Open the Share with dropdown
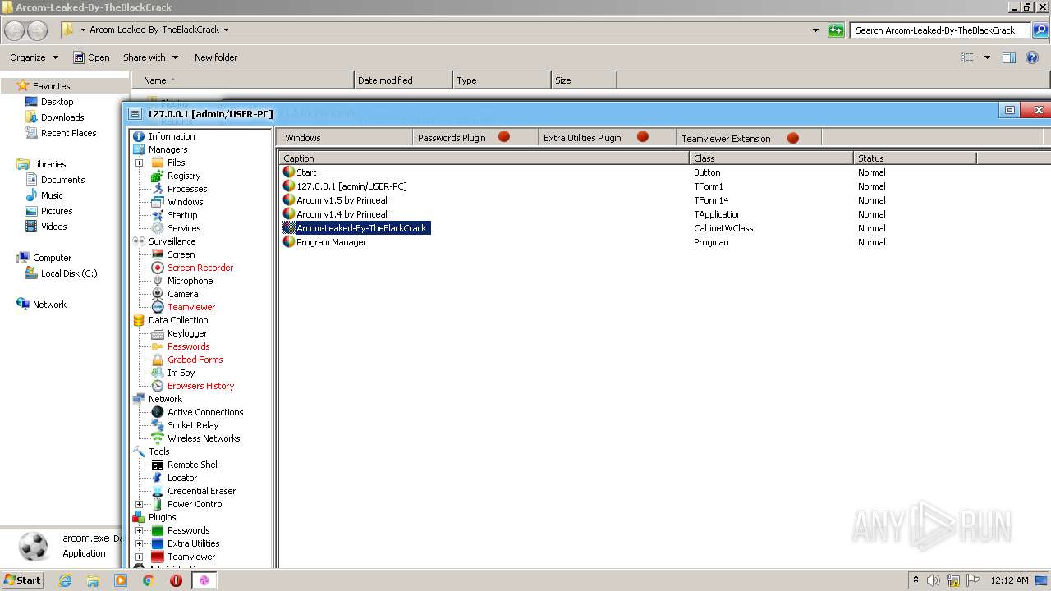 [151, 57]
